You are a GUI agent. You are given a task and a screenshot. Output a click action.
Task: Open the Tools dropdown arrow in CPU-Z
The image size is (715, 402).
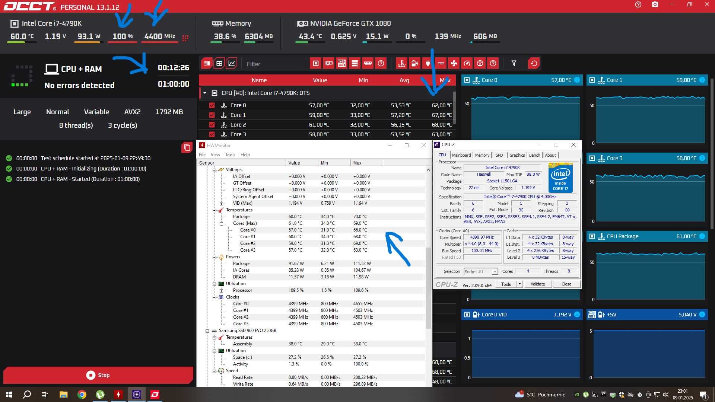point(519,284)
